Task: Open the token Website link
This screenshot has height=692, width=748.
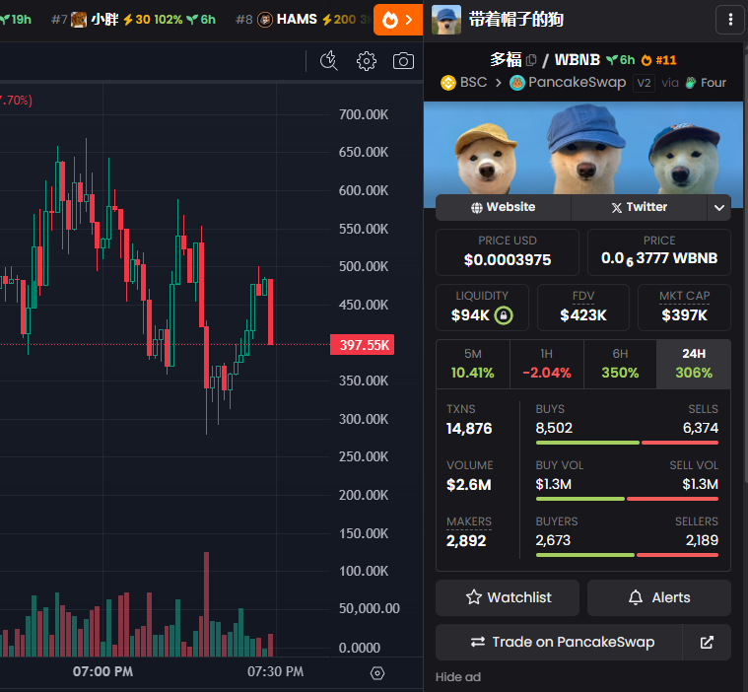Action: tap(504, 207)
